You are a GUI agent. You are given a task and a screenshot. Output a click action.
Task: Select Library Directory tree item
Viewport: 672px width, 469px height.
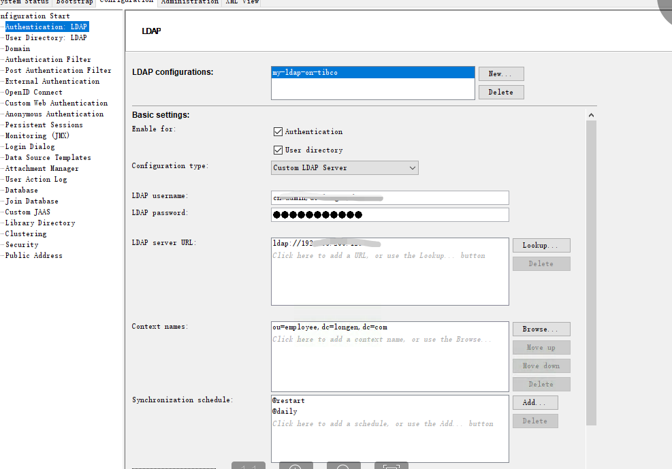click(x=40, y=223)
